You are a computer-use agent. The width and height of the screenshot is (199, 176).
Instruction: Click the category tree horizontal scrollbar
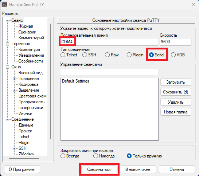tap(24, 159)
